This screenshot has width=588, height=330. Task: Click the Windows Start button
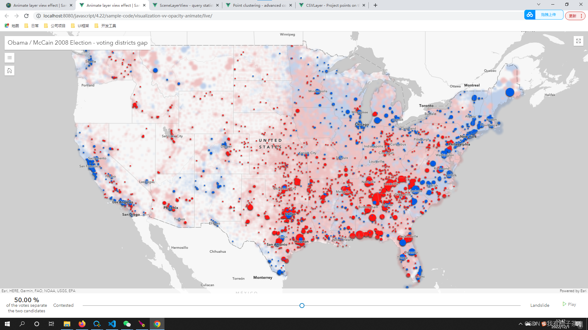pos(7,324)
